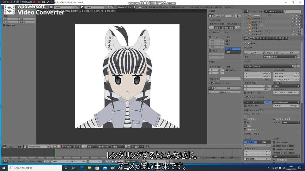Open the timeline フレーム menu
305x171 pixels.
(31, 161)
